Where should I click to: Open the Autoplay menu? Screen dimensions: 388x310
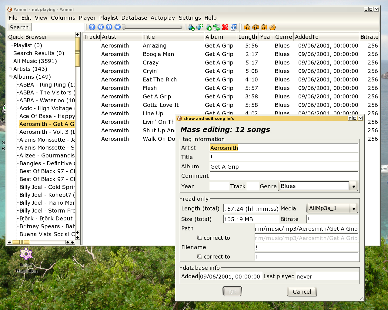click(163, 18)
